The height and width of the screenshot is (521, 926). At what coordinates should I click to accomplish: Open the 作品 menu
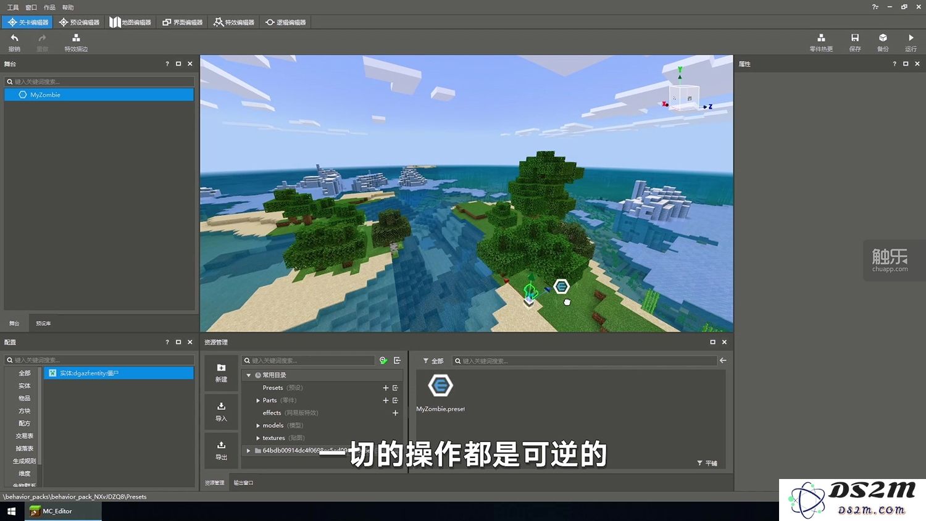tap(49, 7)
